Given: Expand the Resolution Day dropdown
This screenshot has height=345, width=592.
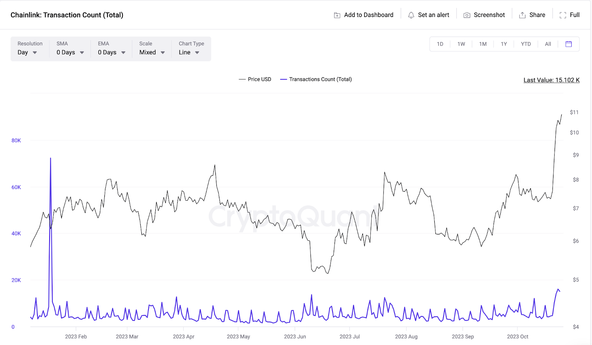Looking at the screenshot, I should click(30, 48).
